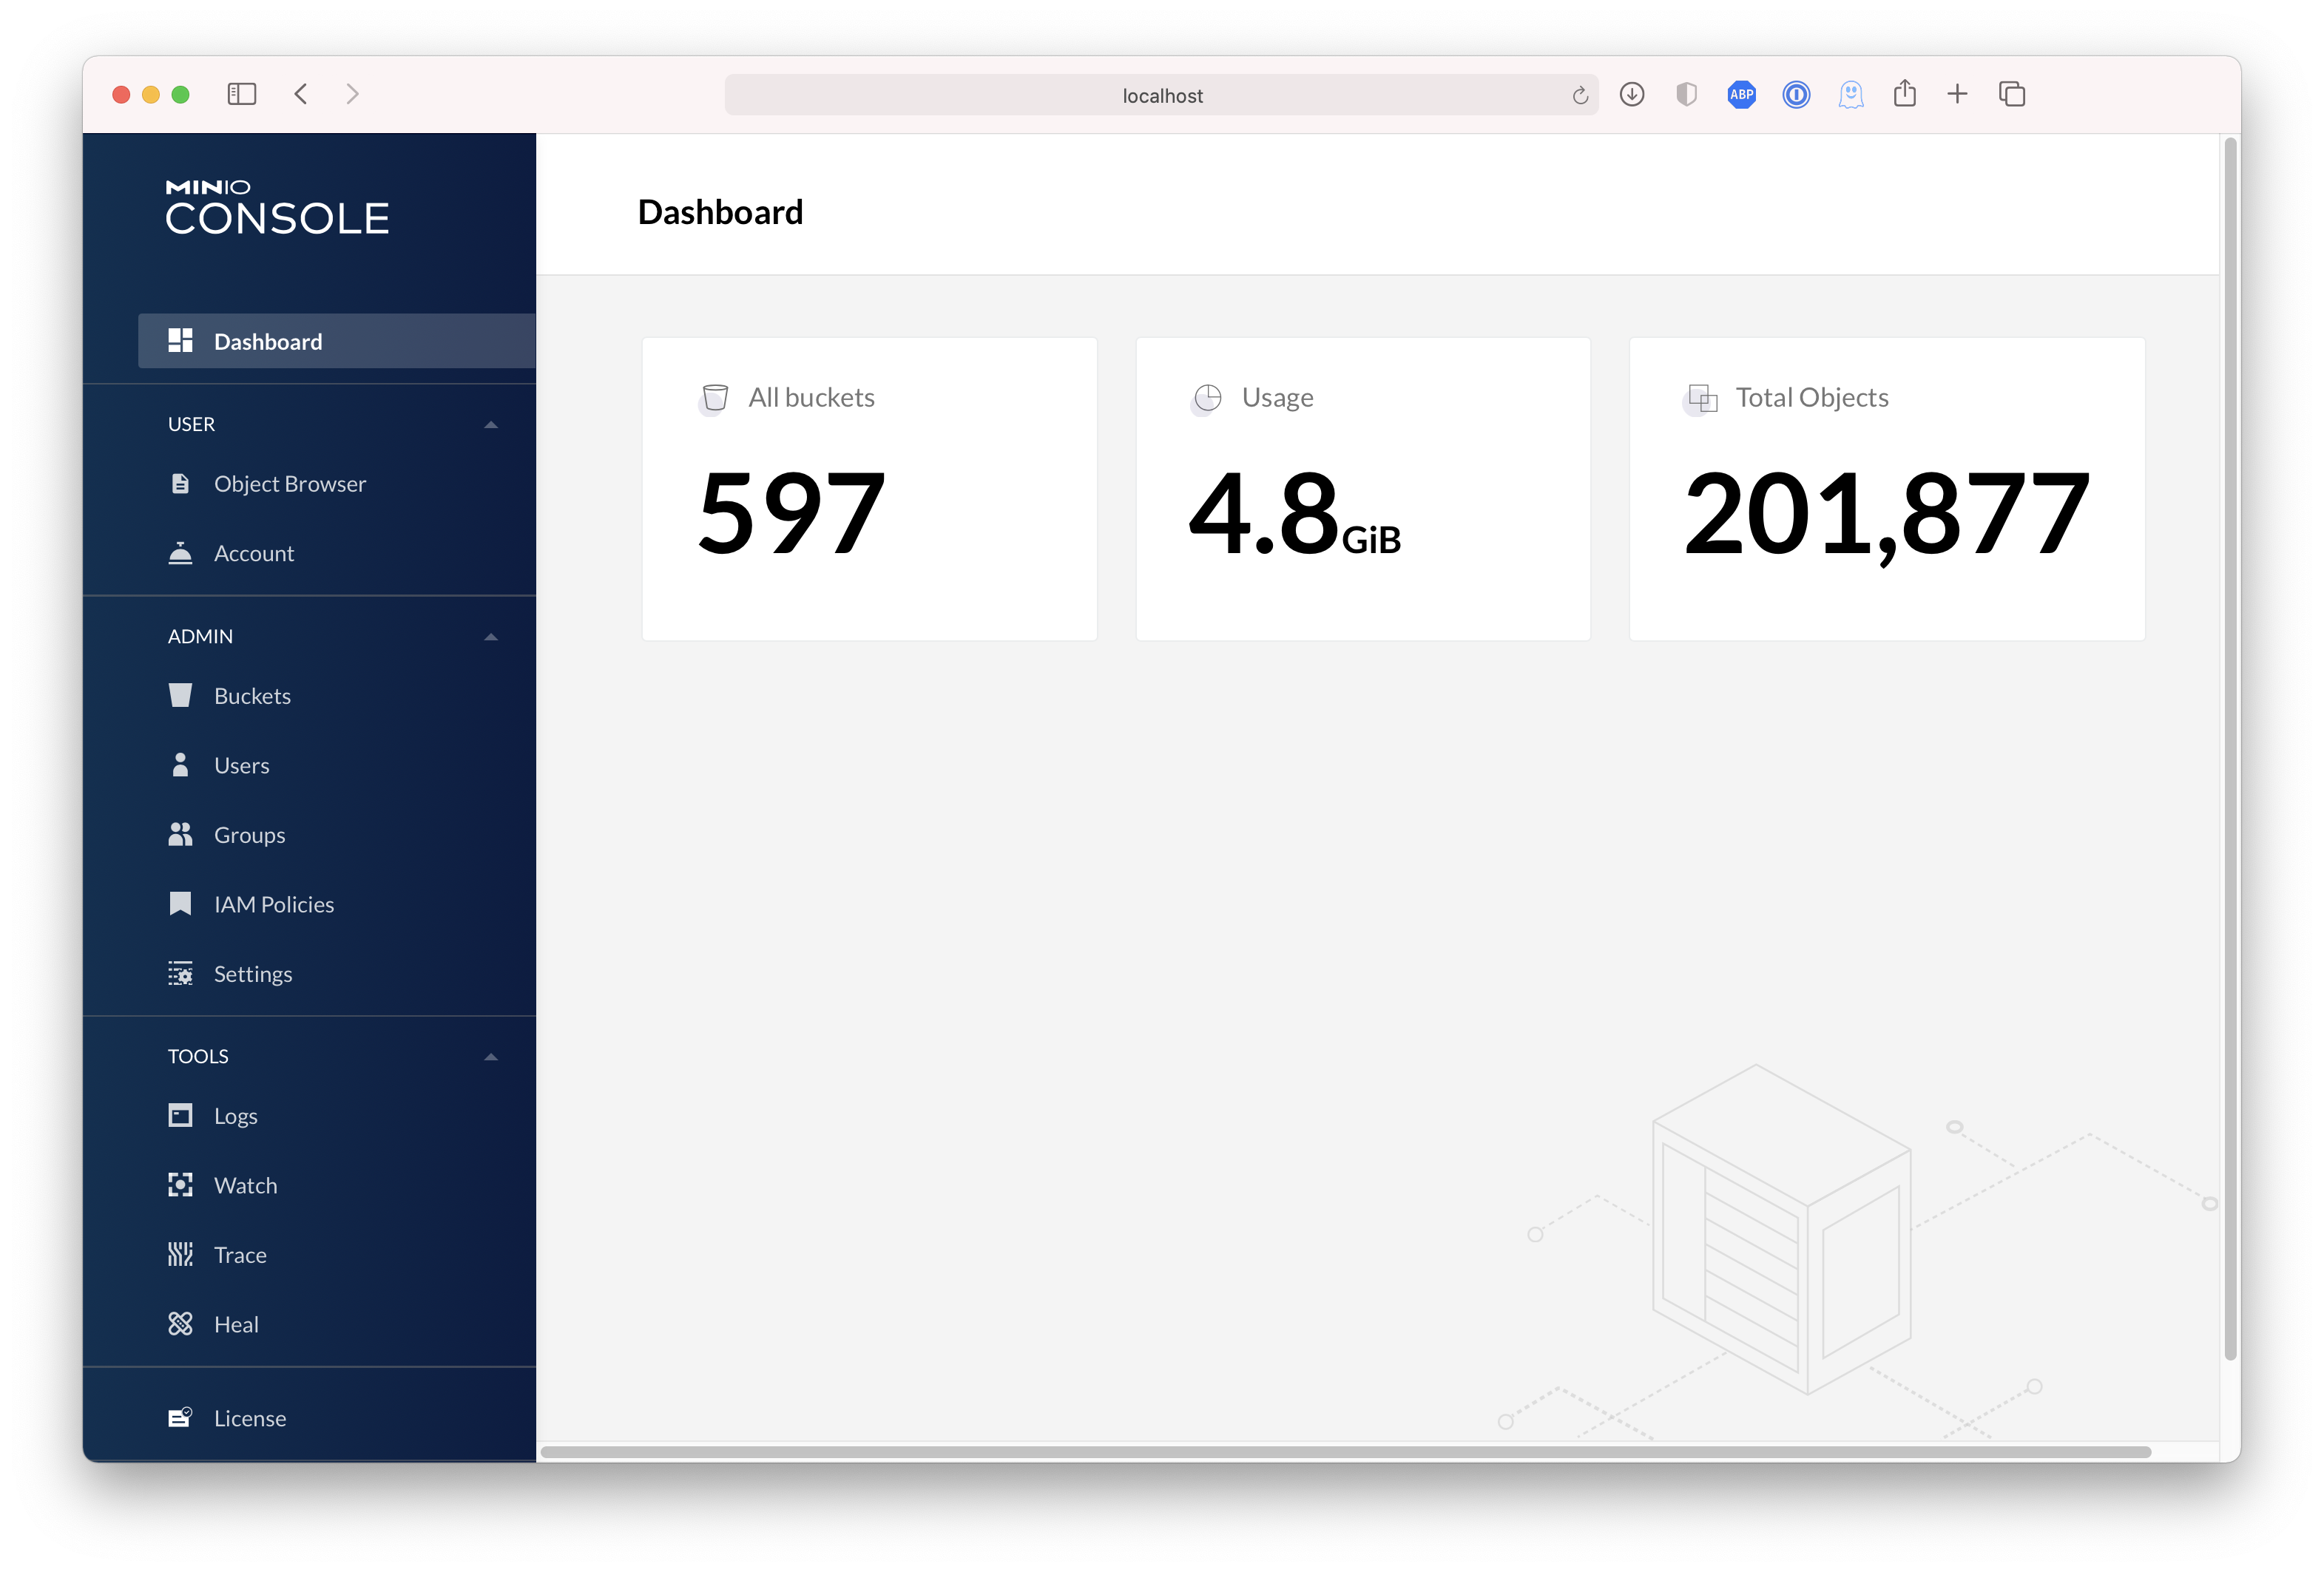Collapse the TOOLS section
The image size is (2324, 1572).
click(x=491, y=1055)
